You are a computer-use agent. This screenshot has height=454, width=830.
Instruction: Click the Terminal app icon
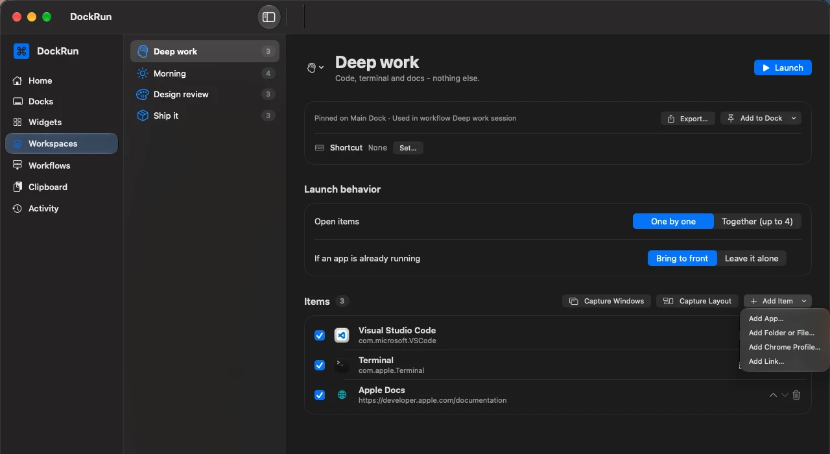pos(342,365)
